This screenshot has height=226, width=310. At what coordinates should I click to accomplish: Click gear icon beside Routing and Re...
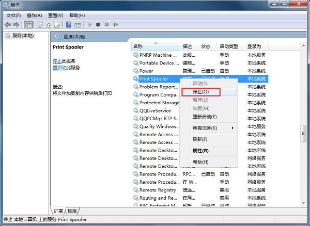(x=135, y=198)
